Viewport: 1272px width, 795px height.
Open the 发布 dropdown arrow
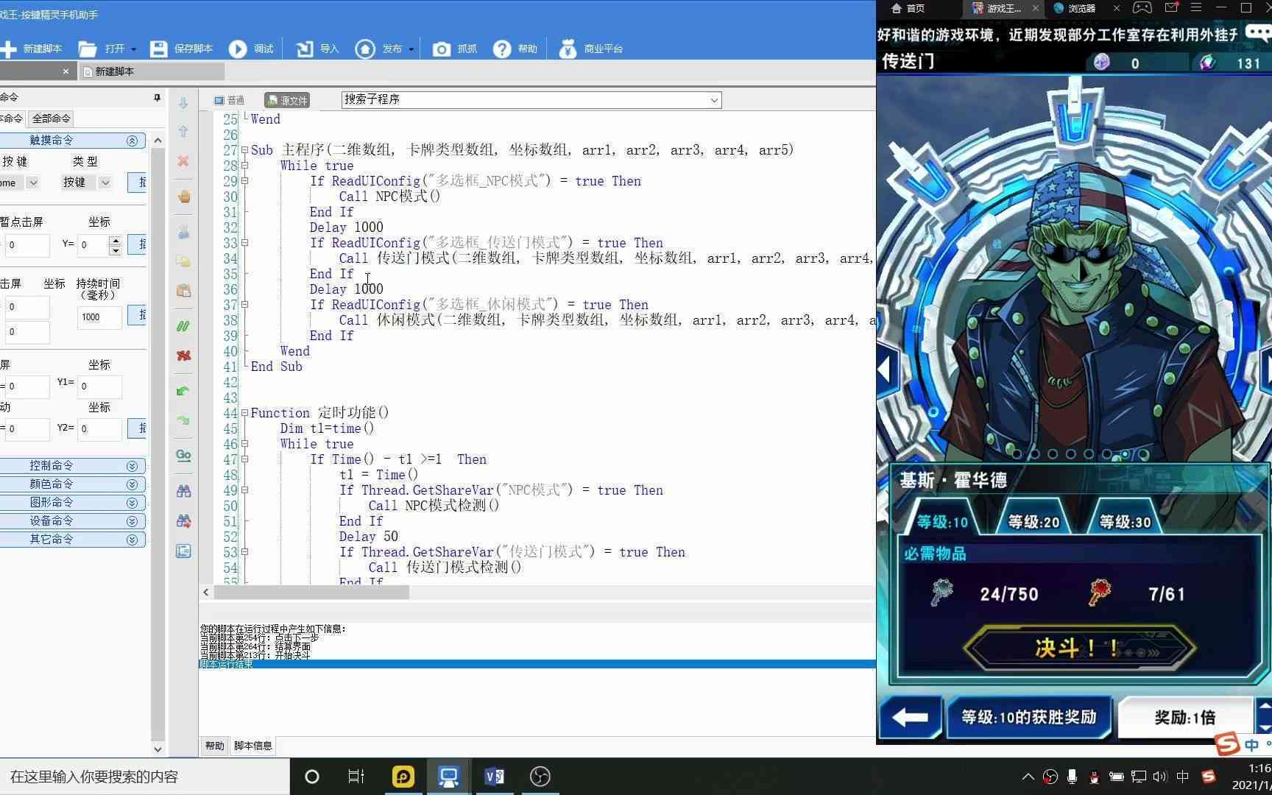[411, 49]
